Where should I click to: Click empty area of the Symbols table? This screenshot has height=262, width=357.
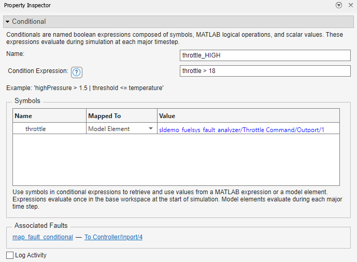pyautogui.click(x=176, y=161)
